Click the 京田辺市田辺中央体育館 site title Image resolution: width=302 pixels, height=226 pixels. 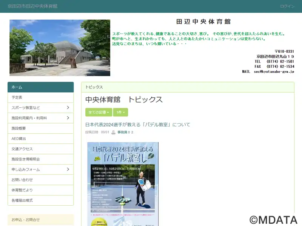tap(32, 6)
